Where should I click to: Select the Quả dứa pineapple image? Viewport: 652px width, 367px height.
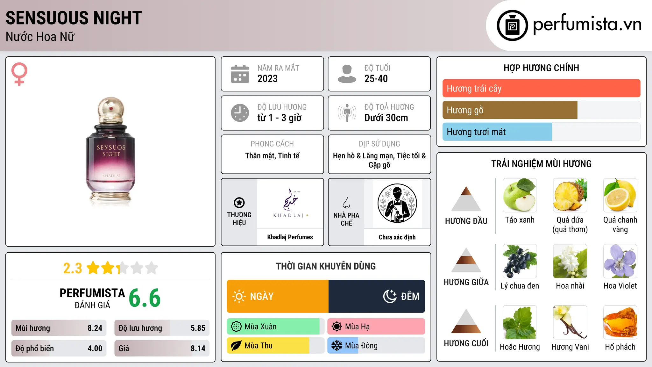570,195
